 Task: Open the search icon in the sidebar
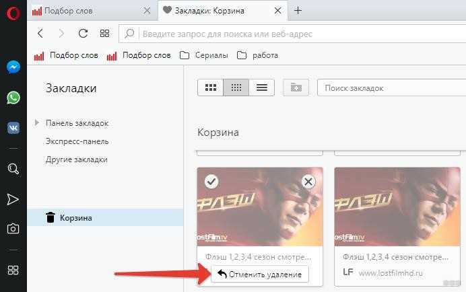[13, 169]
